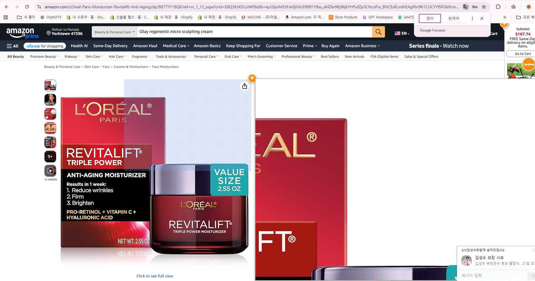
Task: Click the Series finale - Watch now banner
Action: 439,46
